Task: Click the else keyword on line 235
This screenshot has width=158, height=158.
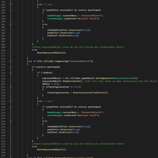Action: pos(45,121)
